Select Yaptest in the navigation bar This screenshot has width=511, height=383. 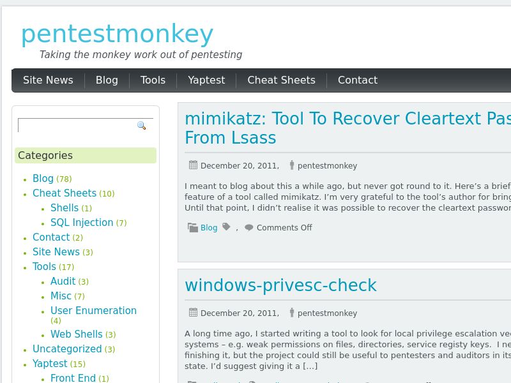[x=206, y=80]
